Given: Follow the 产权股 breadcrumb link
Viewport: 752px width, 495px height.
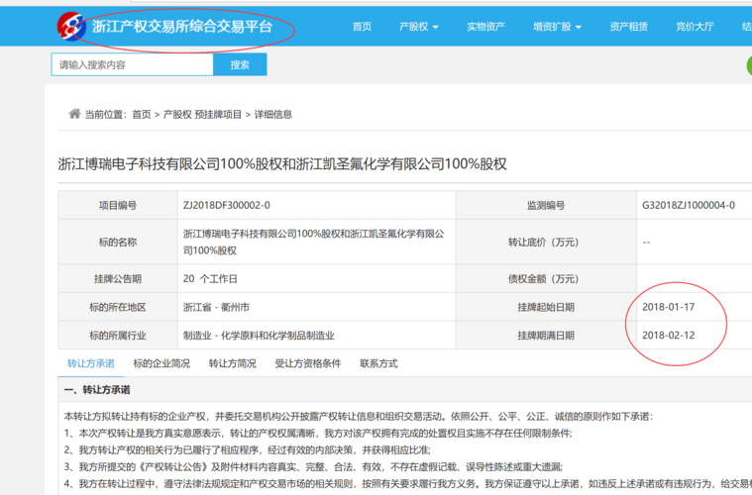Looking at the screenshot, I should click(177, 115).
